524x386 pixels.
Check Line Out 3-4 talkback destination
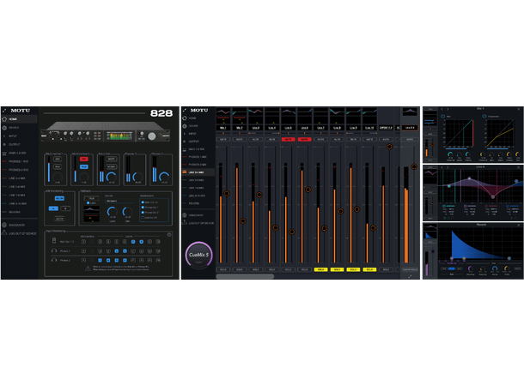(143, 217)
